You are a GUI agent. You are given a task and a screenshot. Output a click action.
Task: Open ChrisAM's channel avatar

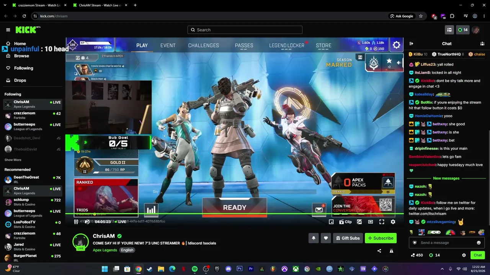tap(80, 242)
